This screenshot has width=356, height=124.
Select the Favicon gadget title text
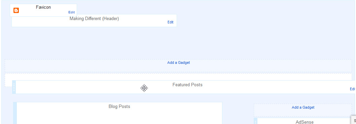(x=43, y=7)
